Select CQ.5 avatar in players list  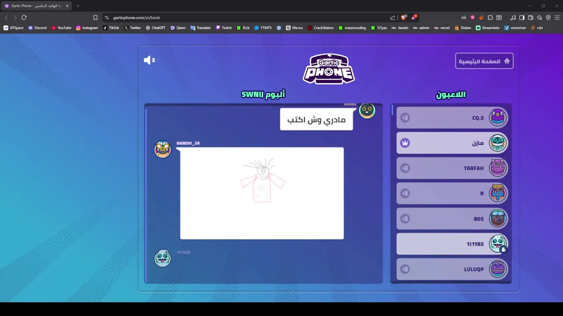498,118
